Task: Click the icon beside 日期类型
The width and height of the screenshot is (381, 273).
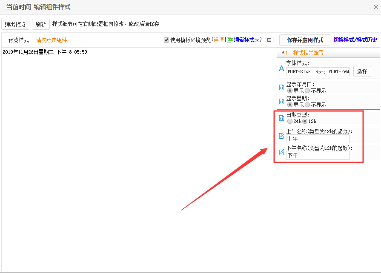Action: point(281,118)
